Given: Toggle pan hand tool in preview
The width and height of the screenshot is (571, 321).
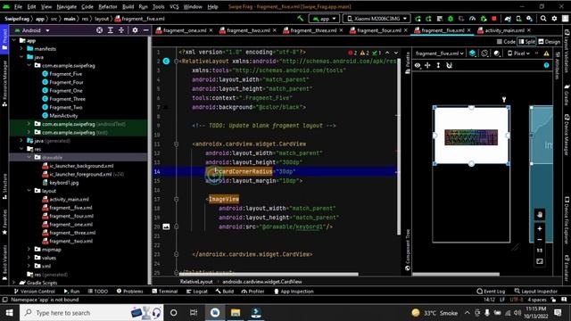Looking at the screenshot, I should click(x=540, y=215).
